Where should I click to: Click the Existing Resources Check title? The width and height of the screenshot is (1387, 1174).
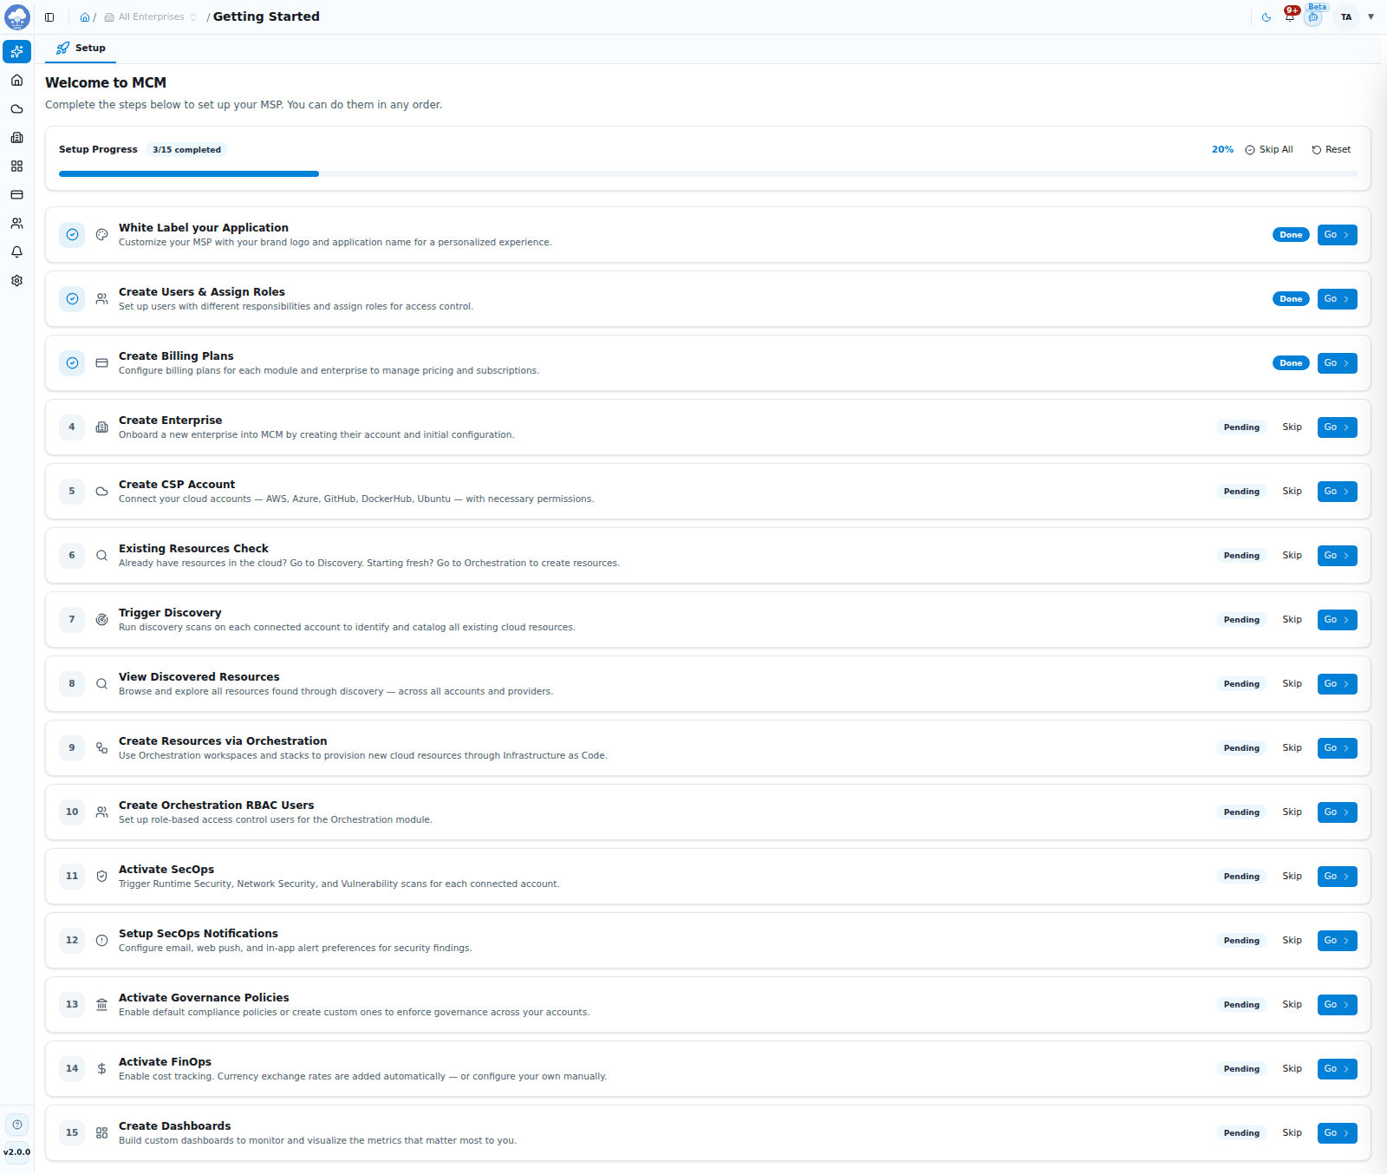[193, 549]
